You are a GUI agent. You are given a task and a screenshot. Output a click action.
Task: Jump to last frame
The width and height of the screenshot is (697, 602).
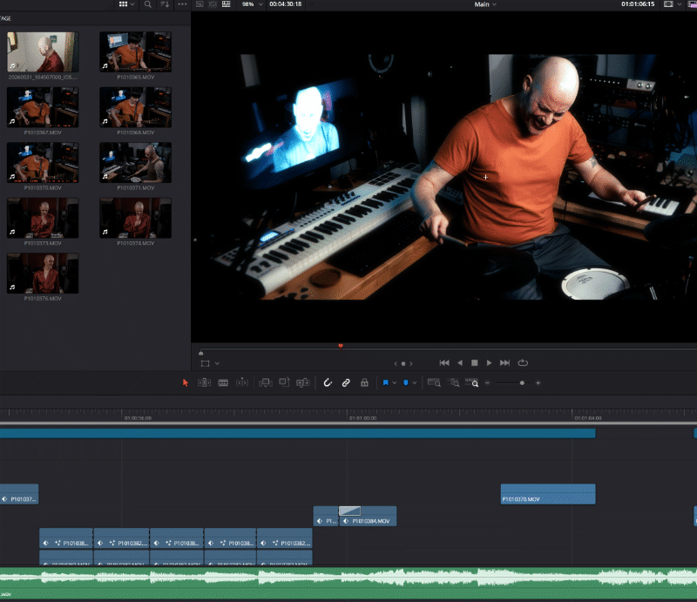(x=504, y=362)
